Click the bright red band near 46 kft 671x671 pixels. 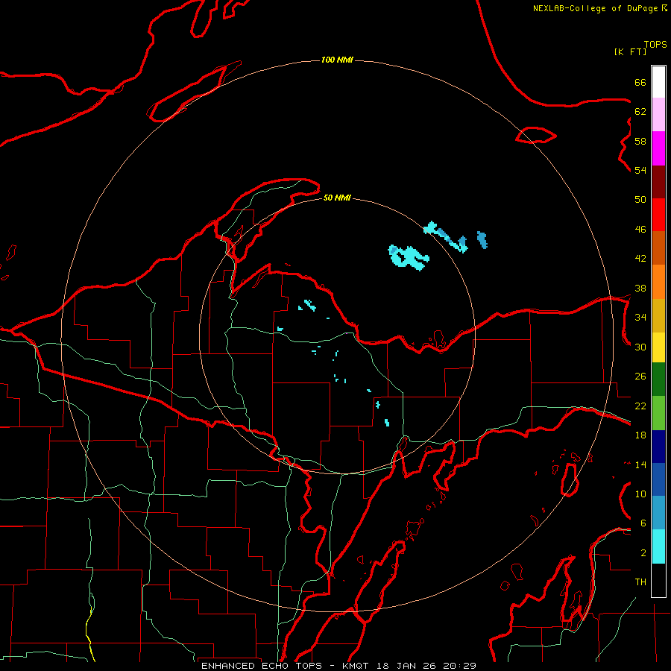[x=658, y=215]
